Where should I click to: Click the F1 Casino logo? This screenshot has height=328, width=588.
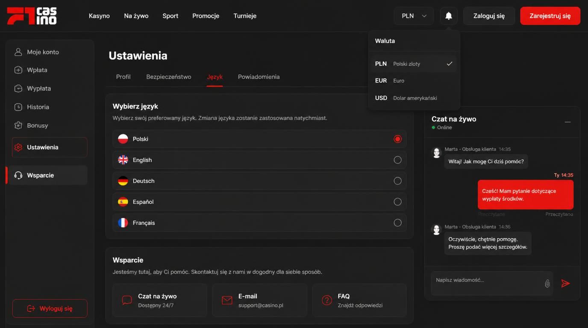(x=32, y=16)
